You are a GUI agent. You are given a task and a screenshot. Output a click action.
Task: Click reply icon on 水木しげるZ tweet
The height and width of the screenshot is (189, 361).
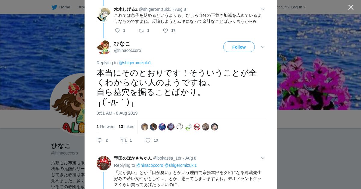pos(117,31)
